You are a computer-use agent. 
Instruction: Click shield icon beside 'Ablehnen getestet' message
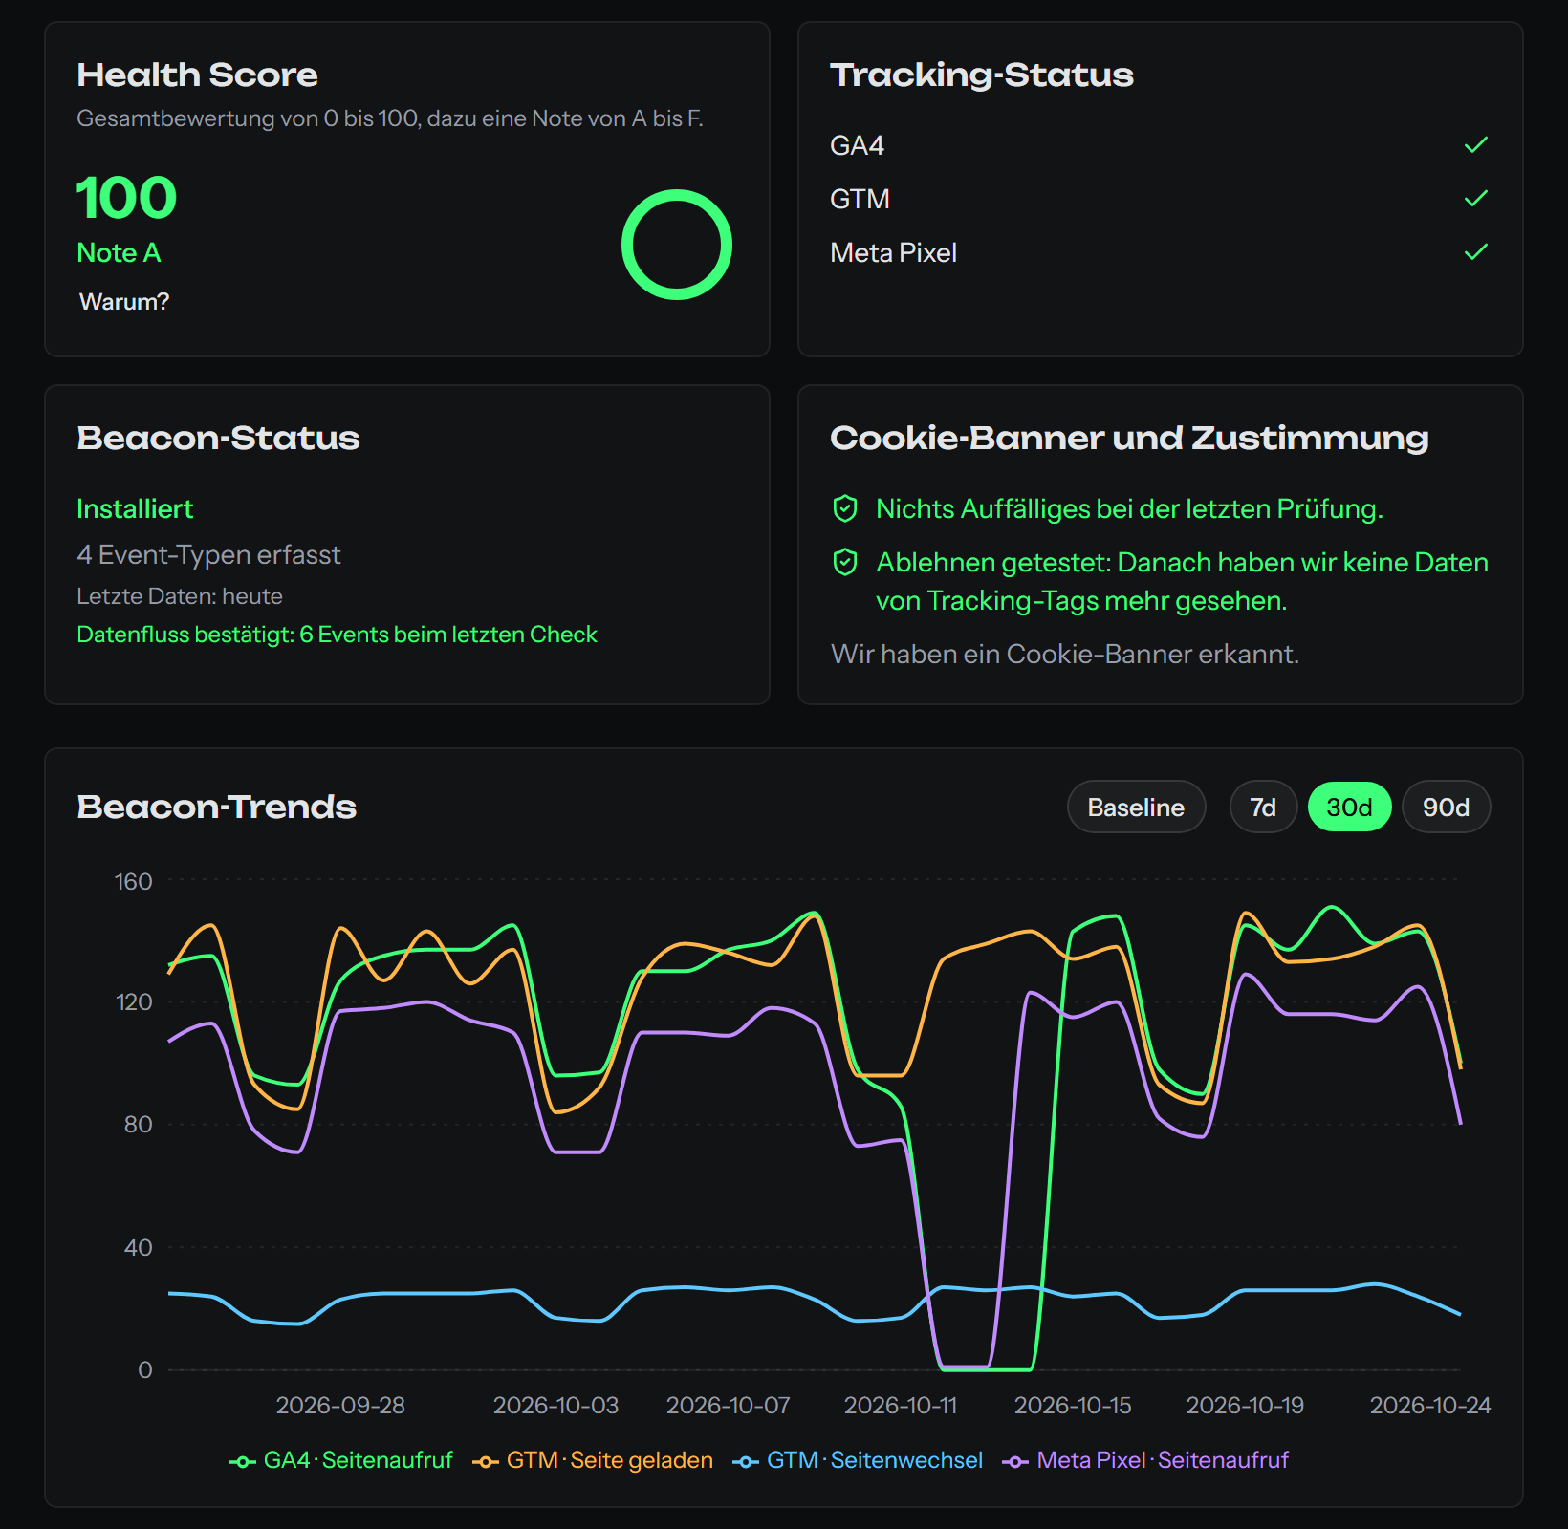click(845, 562)
